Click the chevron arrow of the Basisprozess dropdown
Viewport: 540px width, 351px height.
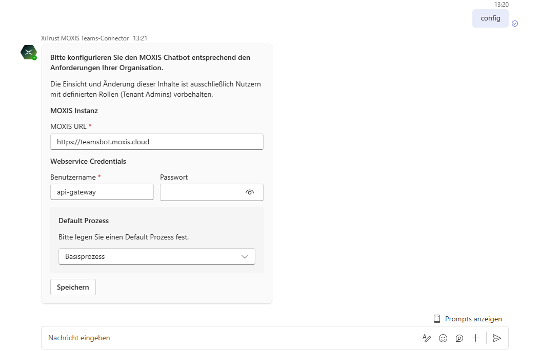coord(245,256)
